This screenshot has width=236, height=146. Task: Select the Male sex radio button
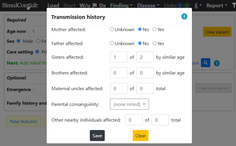coord(18,41)
